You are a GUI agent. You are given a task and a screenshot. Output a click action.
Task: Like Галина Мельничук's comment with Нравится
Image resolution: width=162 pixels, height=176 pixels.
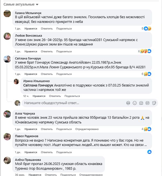[x=31, y=29]
